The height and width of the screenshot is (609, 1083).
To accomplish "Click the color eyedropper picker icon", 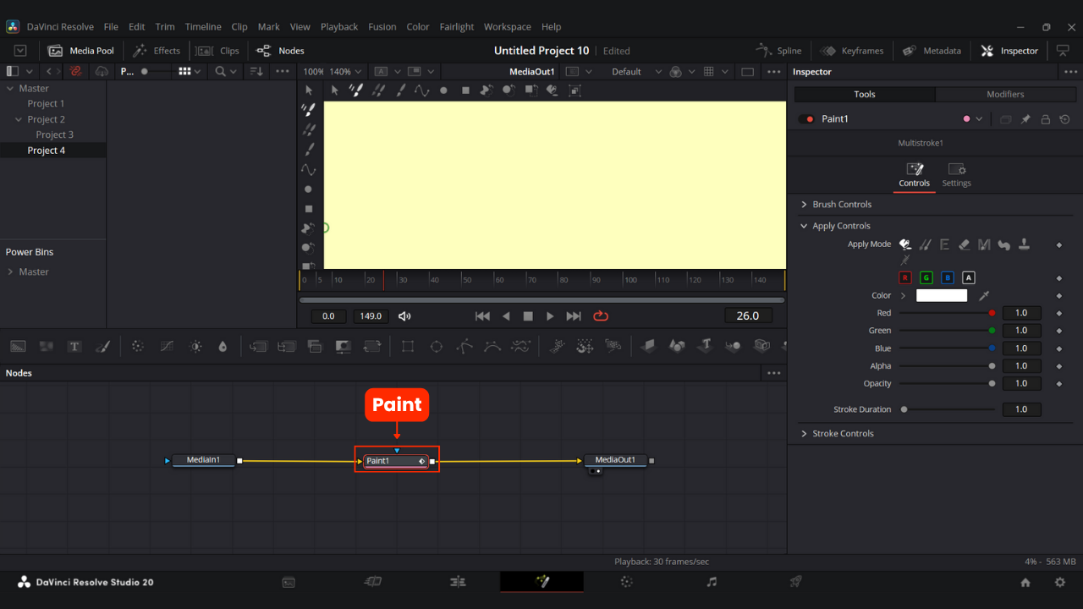I will tap(984, 295).
